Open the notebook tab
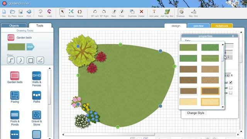Screen dimensions: 247x139 point(222,26)
